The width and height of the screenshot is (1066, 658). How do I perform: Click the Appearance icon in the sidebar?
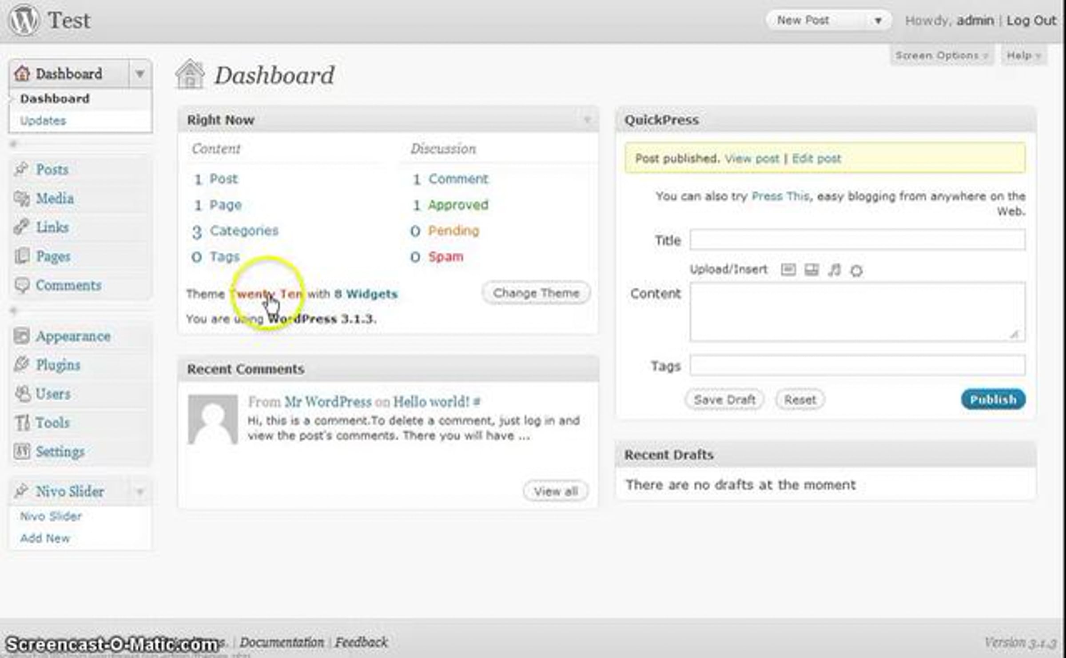click(x=21, y=336)
